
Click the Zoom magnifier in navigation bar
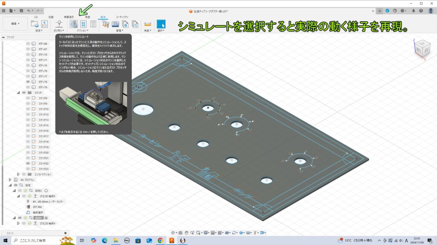[192, 233]
